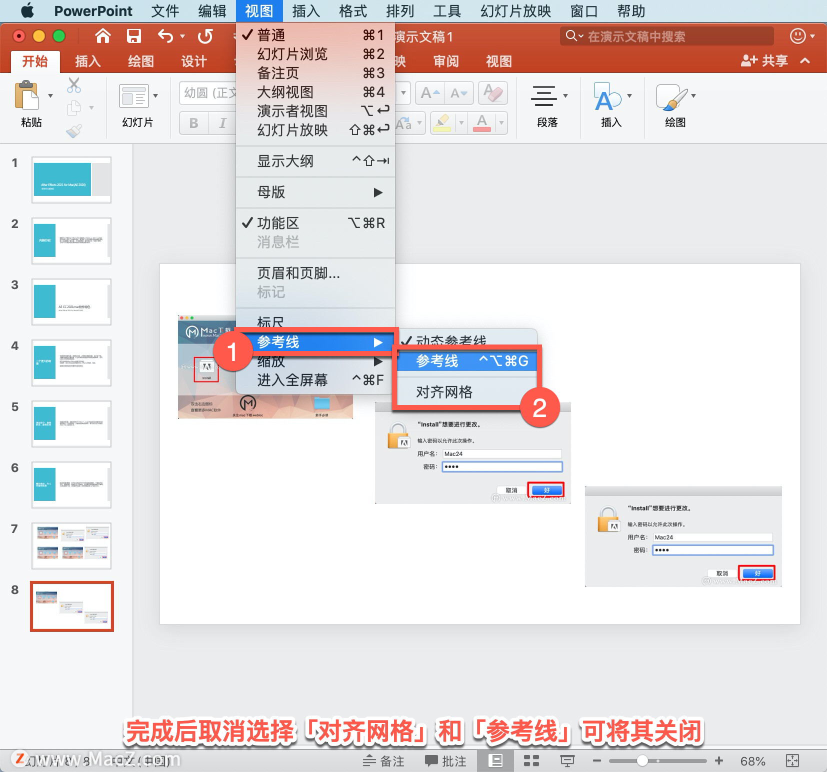Click the zoom slider handle

(642, 761)
